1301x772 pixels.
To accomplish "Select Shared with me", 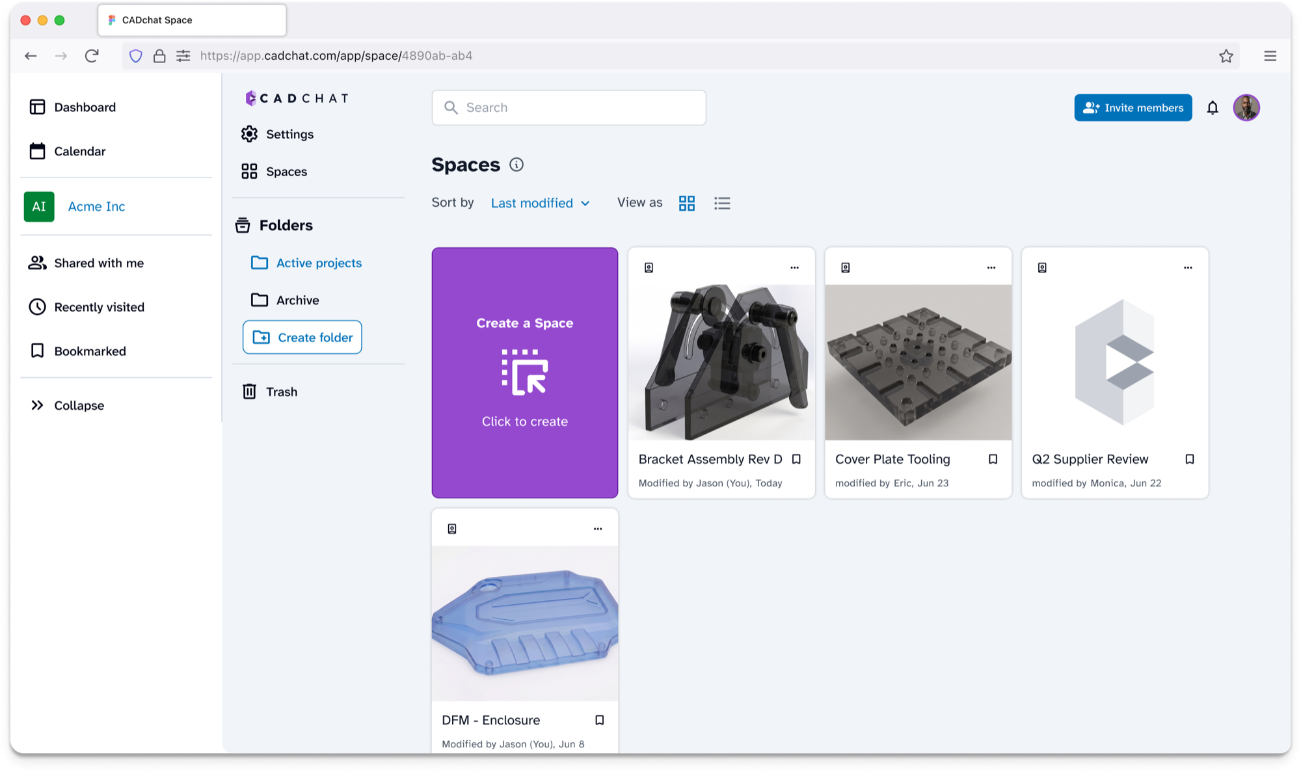I will click(x=86, y=263).
